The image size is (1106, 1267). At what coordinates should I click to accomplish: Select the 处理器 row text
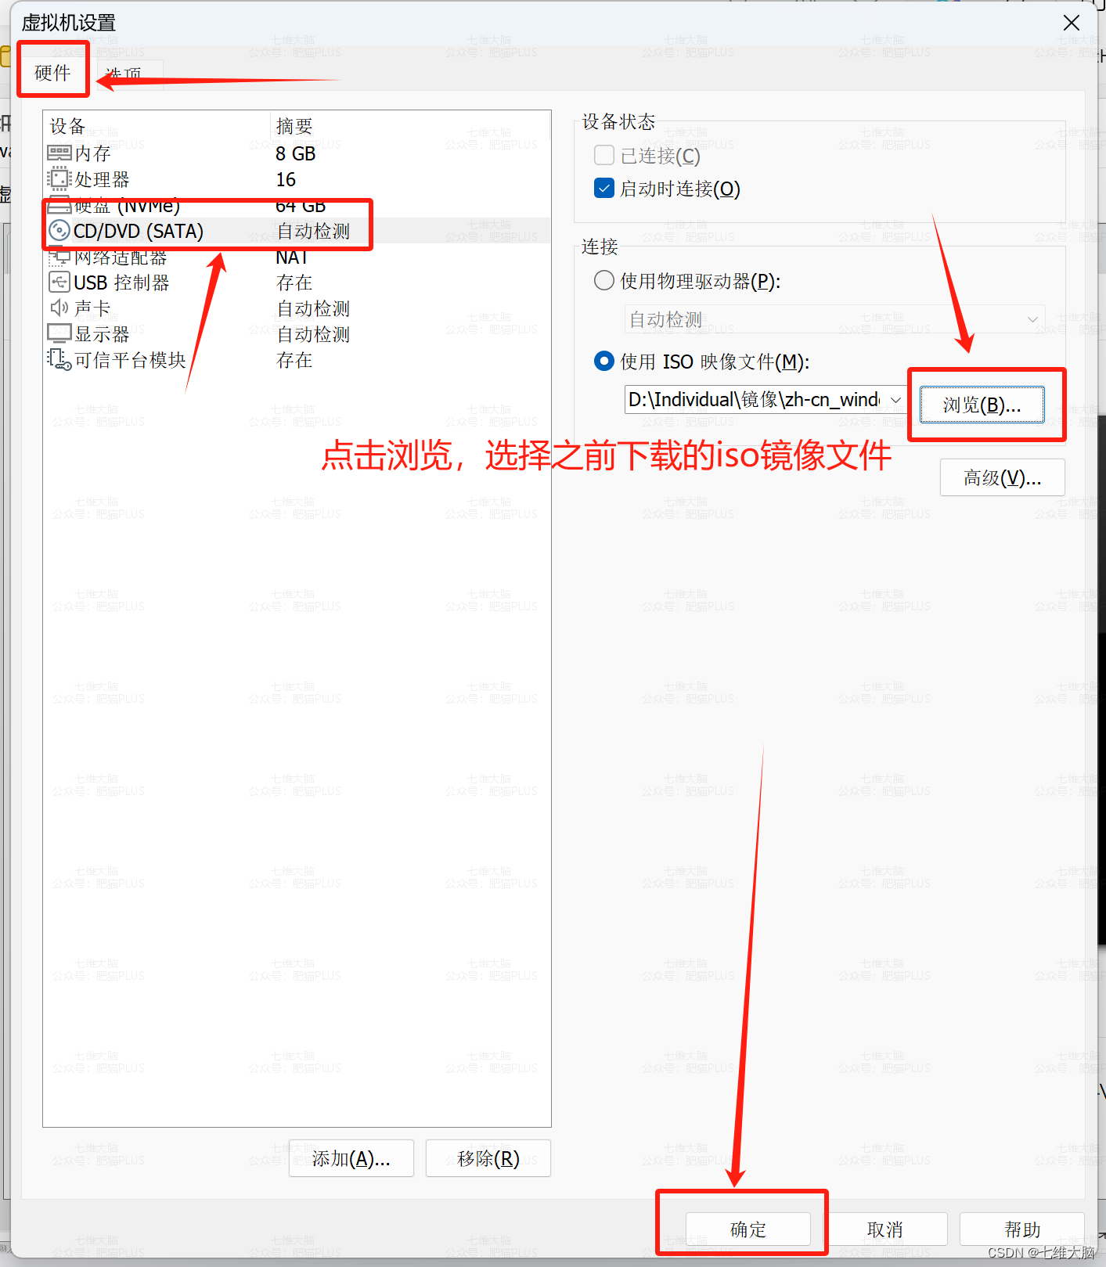(x=102, y=179)
